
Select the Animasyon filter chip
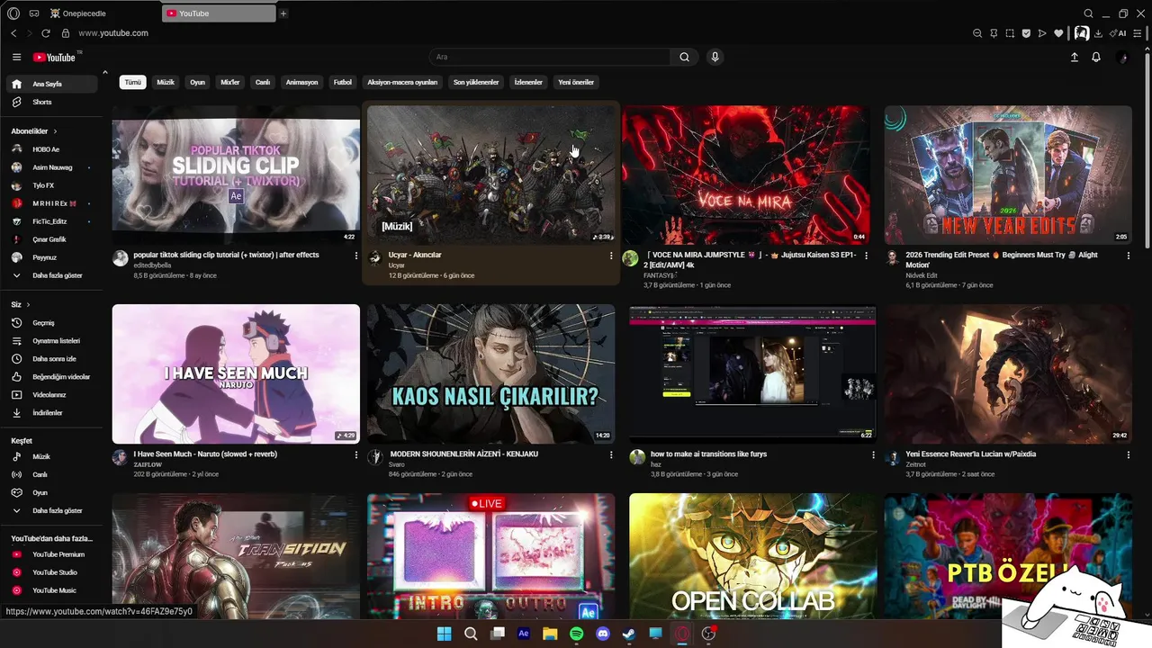(x=301, y=82)
